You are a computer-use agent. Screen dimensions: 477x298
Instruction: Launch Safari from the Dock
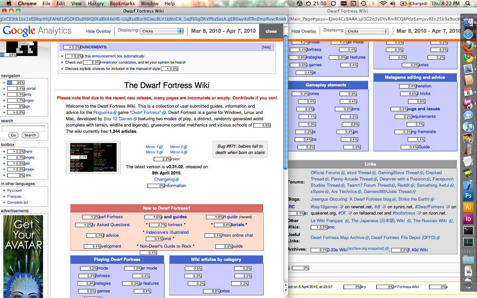tap(468, 34)
